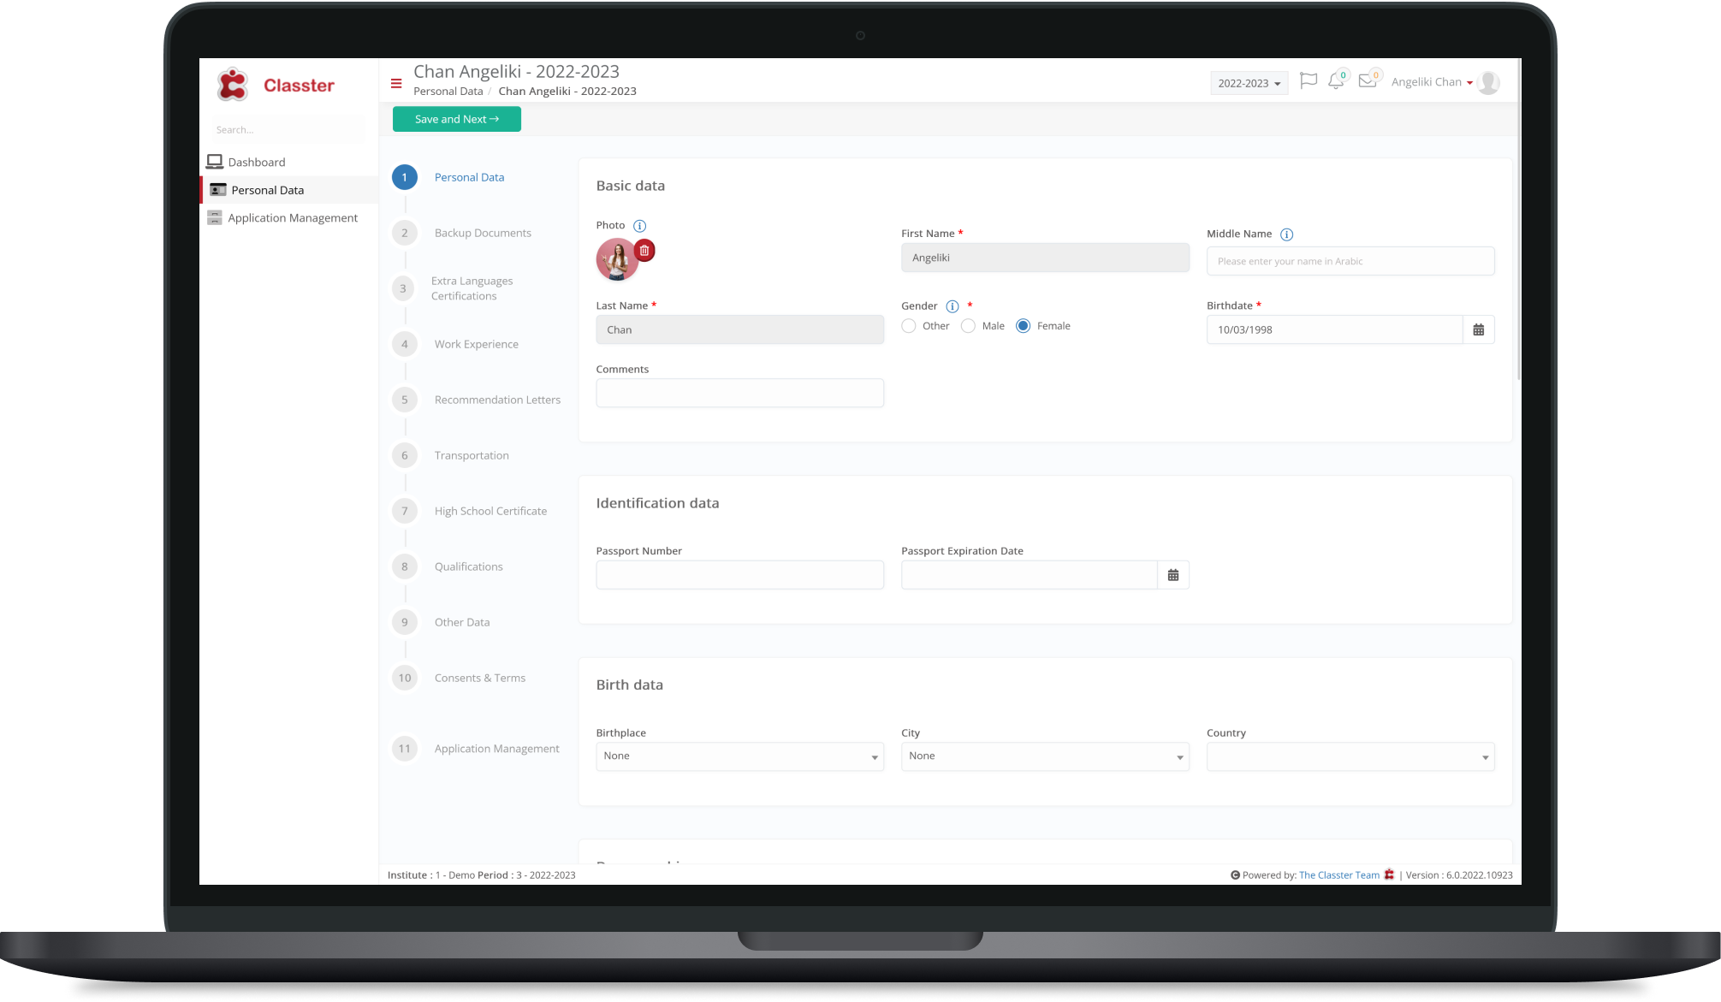Delete the profile photo with trash icon
This screenshot has width=1721, height=1002.
pos(644,251)
